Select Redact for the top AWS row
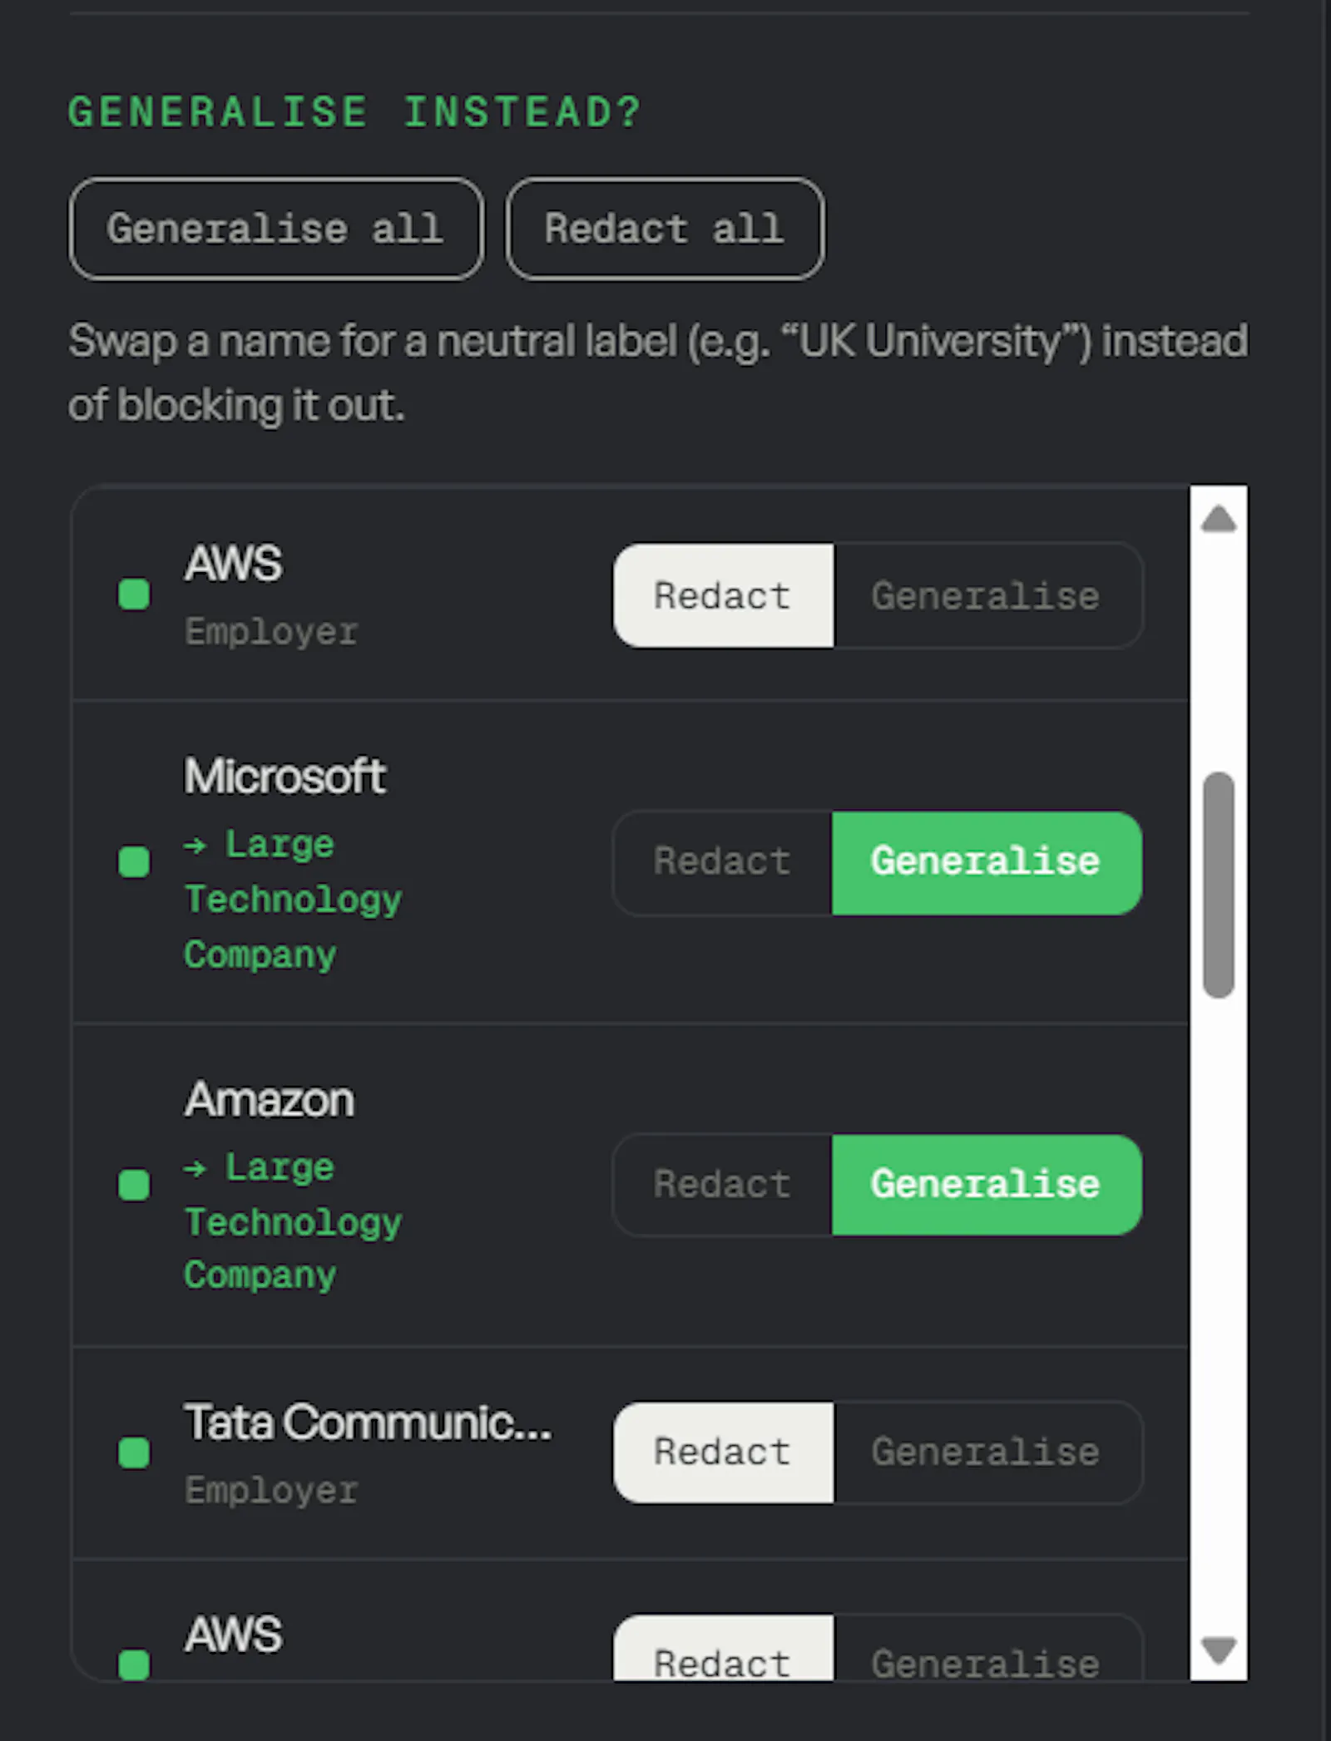This screenshot has width=1331, height=1741. pos(723,595)
